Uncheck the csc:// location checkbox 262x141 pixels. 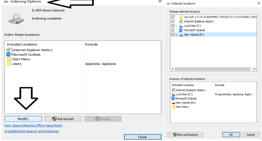(173, 17)
